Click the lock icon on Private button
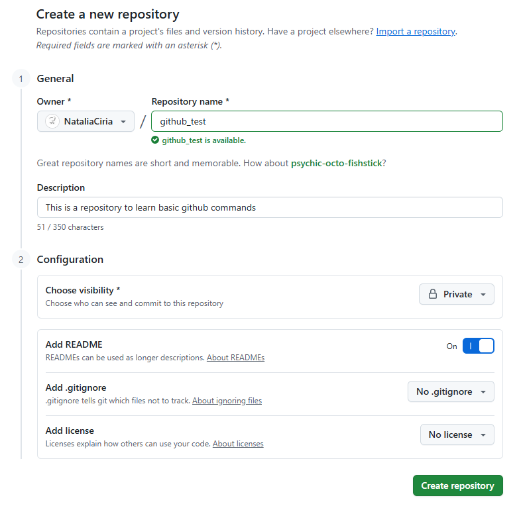Screen dimensions: 519x508 tap(433, 294)
